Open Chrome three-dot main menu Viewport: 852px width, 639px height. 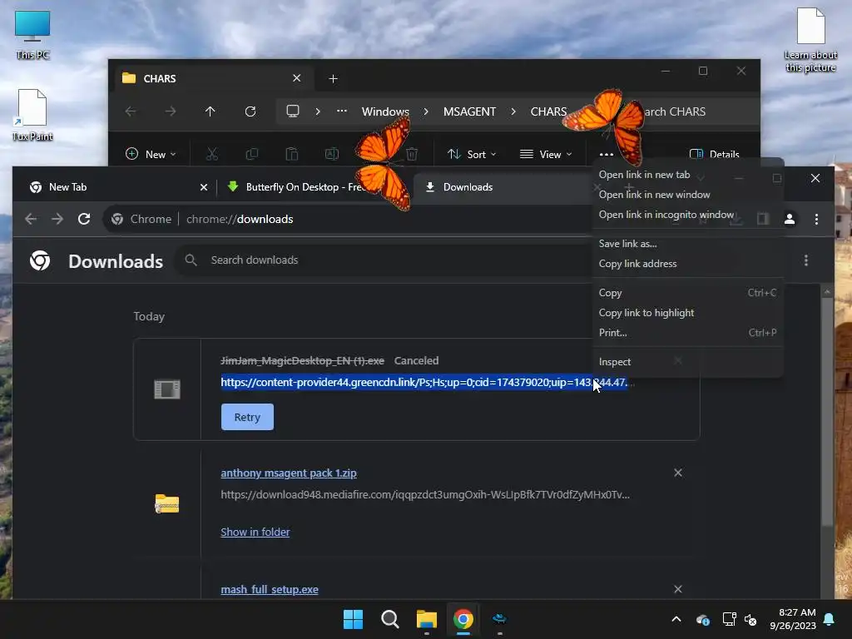817,219
